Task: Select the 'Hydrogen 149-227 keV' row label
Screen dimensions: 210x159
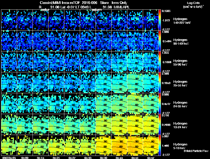Action: click(182, 21)
